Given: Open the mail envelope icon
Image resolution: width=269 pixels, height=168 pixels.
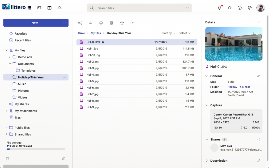Looking at the screenshot, I should pyautogui.click(x=39, y=8).
